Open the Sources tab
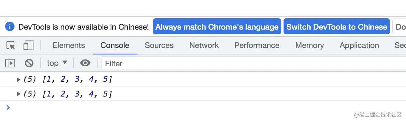This screenshot has height=122, width=406. coord(159,45)
